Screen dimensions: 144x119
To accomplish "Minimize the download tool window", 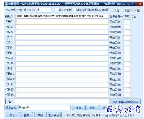I will [129, 4].
